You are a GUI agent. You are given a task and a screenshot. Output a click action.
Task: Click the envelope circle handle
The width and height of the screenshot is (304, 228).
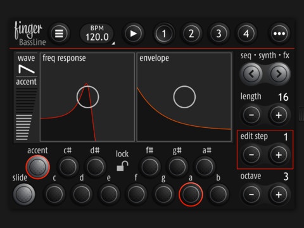(x=184, y=97)
